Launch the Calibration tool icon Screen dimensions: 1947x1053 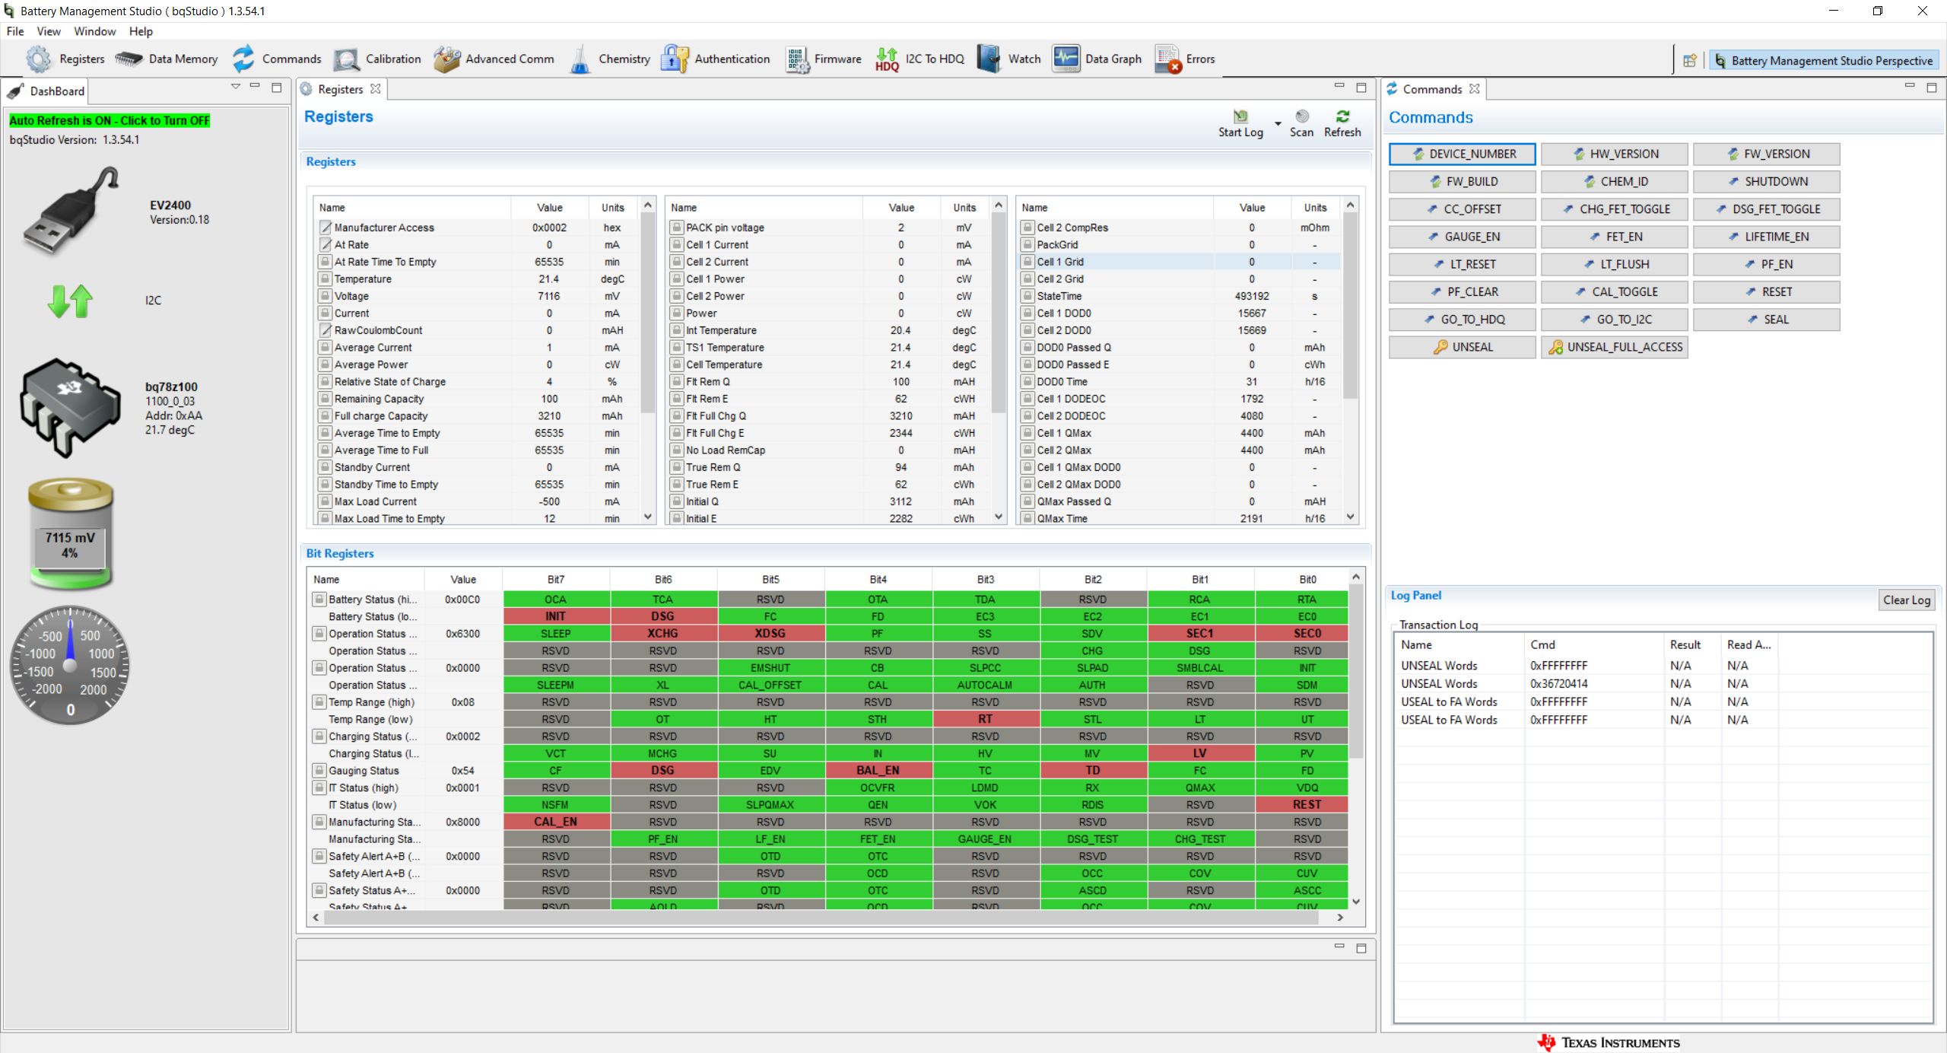tap(346, 59)
